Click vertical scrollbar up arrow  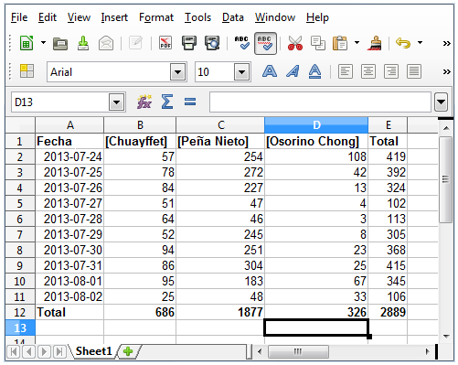tap(446, 128)
